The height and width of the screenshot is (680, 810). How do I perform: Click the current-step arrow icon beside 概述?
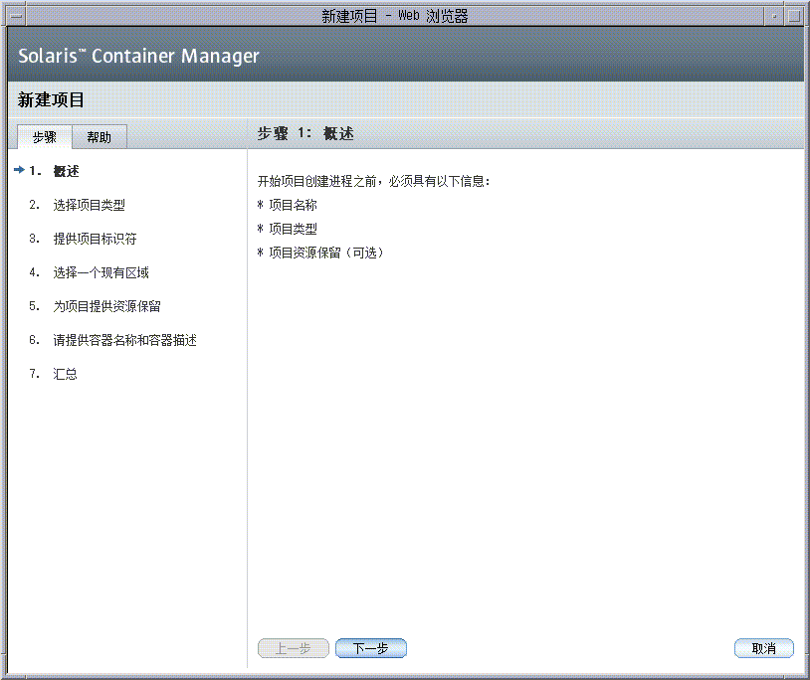[19, 170]
